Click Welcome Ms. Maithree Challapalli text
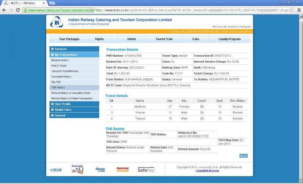This screenshot has width=303, height=184. coord(231,27)
